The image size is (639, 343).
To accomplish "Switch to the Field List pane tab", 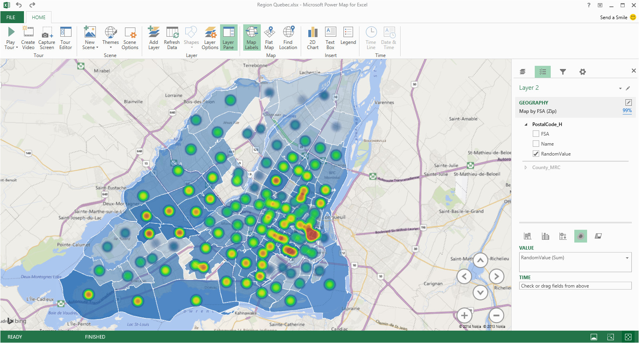I will pyautogui.click(x=543, y=72).
